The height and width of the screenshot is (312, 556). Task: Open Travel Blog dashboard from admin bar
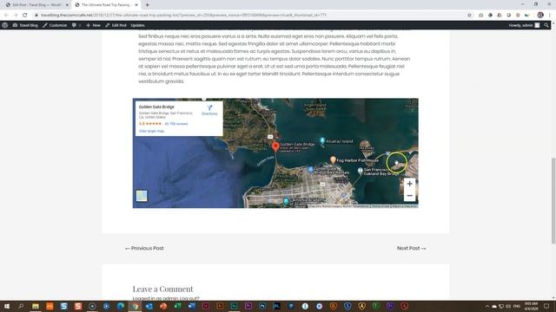[25, 25]
